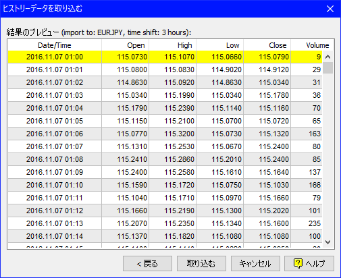Screen dimensions: 341x278
Task: Select row 2016.11.07 01:05
Action: pyautogui.click(x=165, y=121)
